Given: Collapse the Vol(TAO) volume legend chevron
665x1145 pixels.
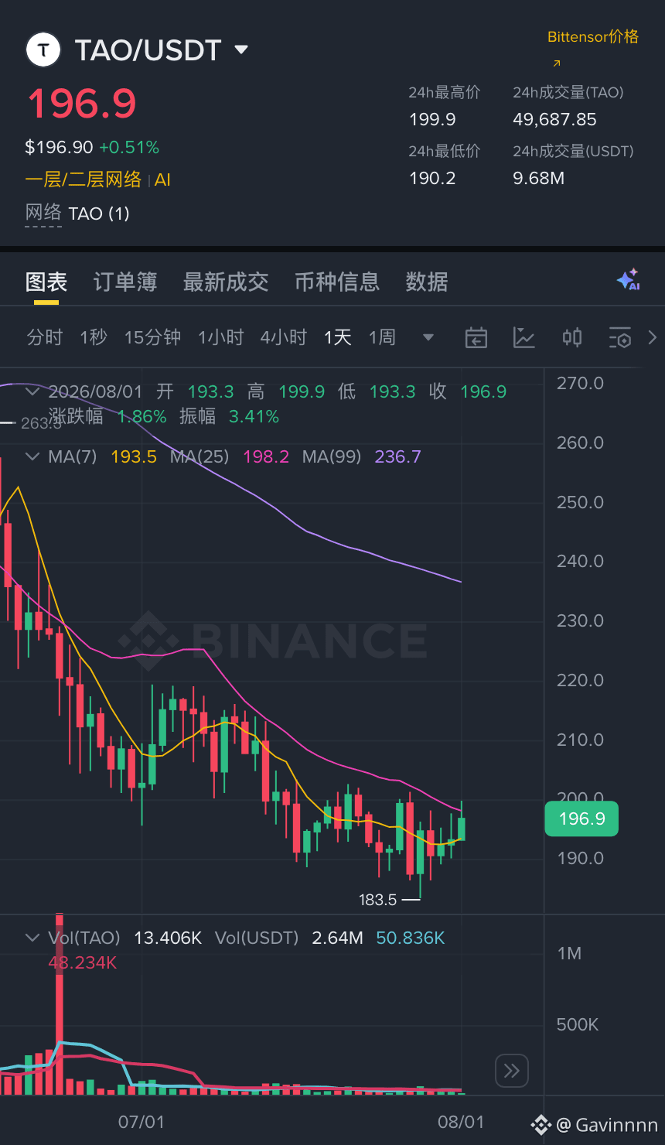Looking at the screenshot, I should tap(32, 938).
